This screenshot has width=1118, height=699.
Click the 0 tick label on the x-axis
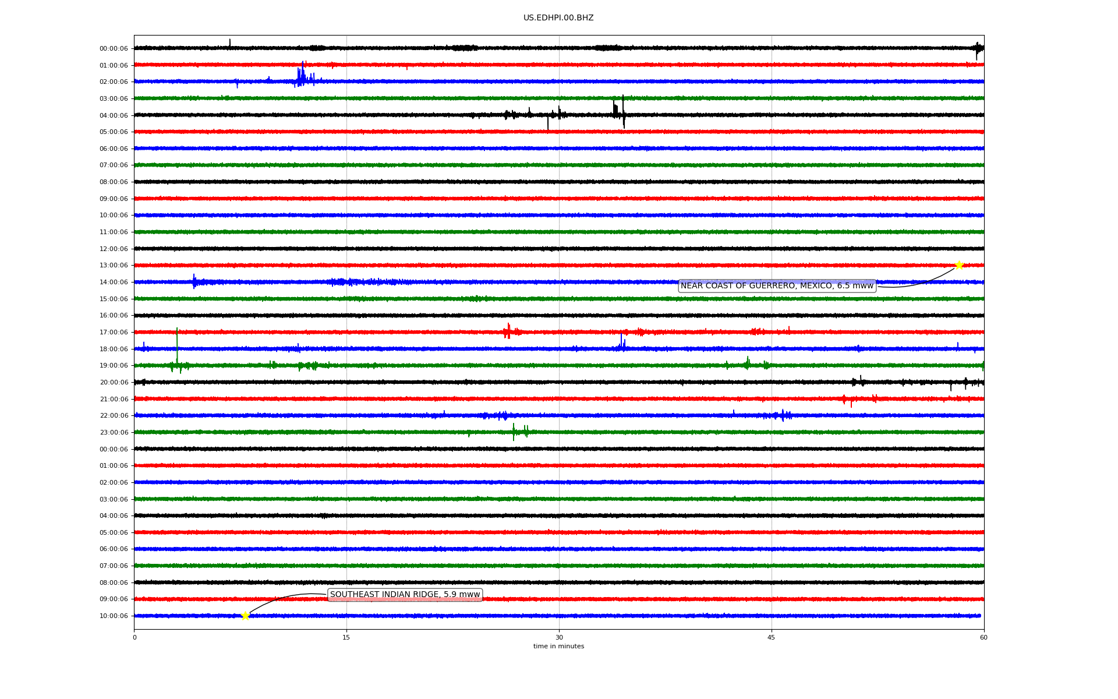pyautogui.click(x=135, y=637)
